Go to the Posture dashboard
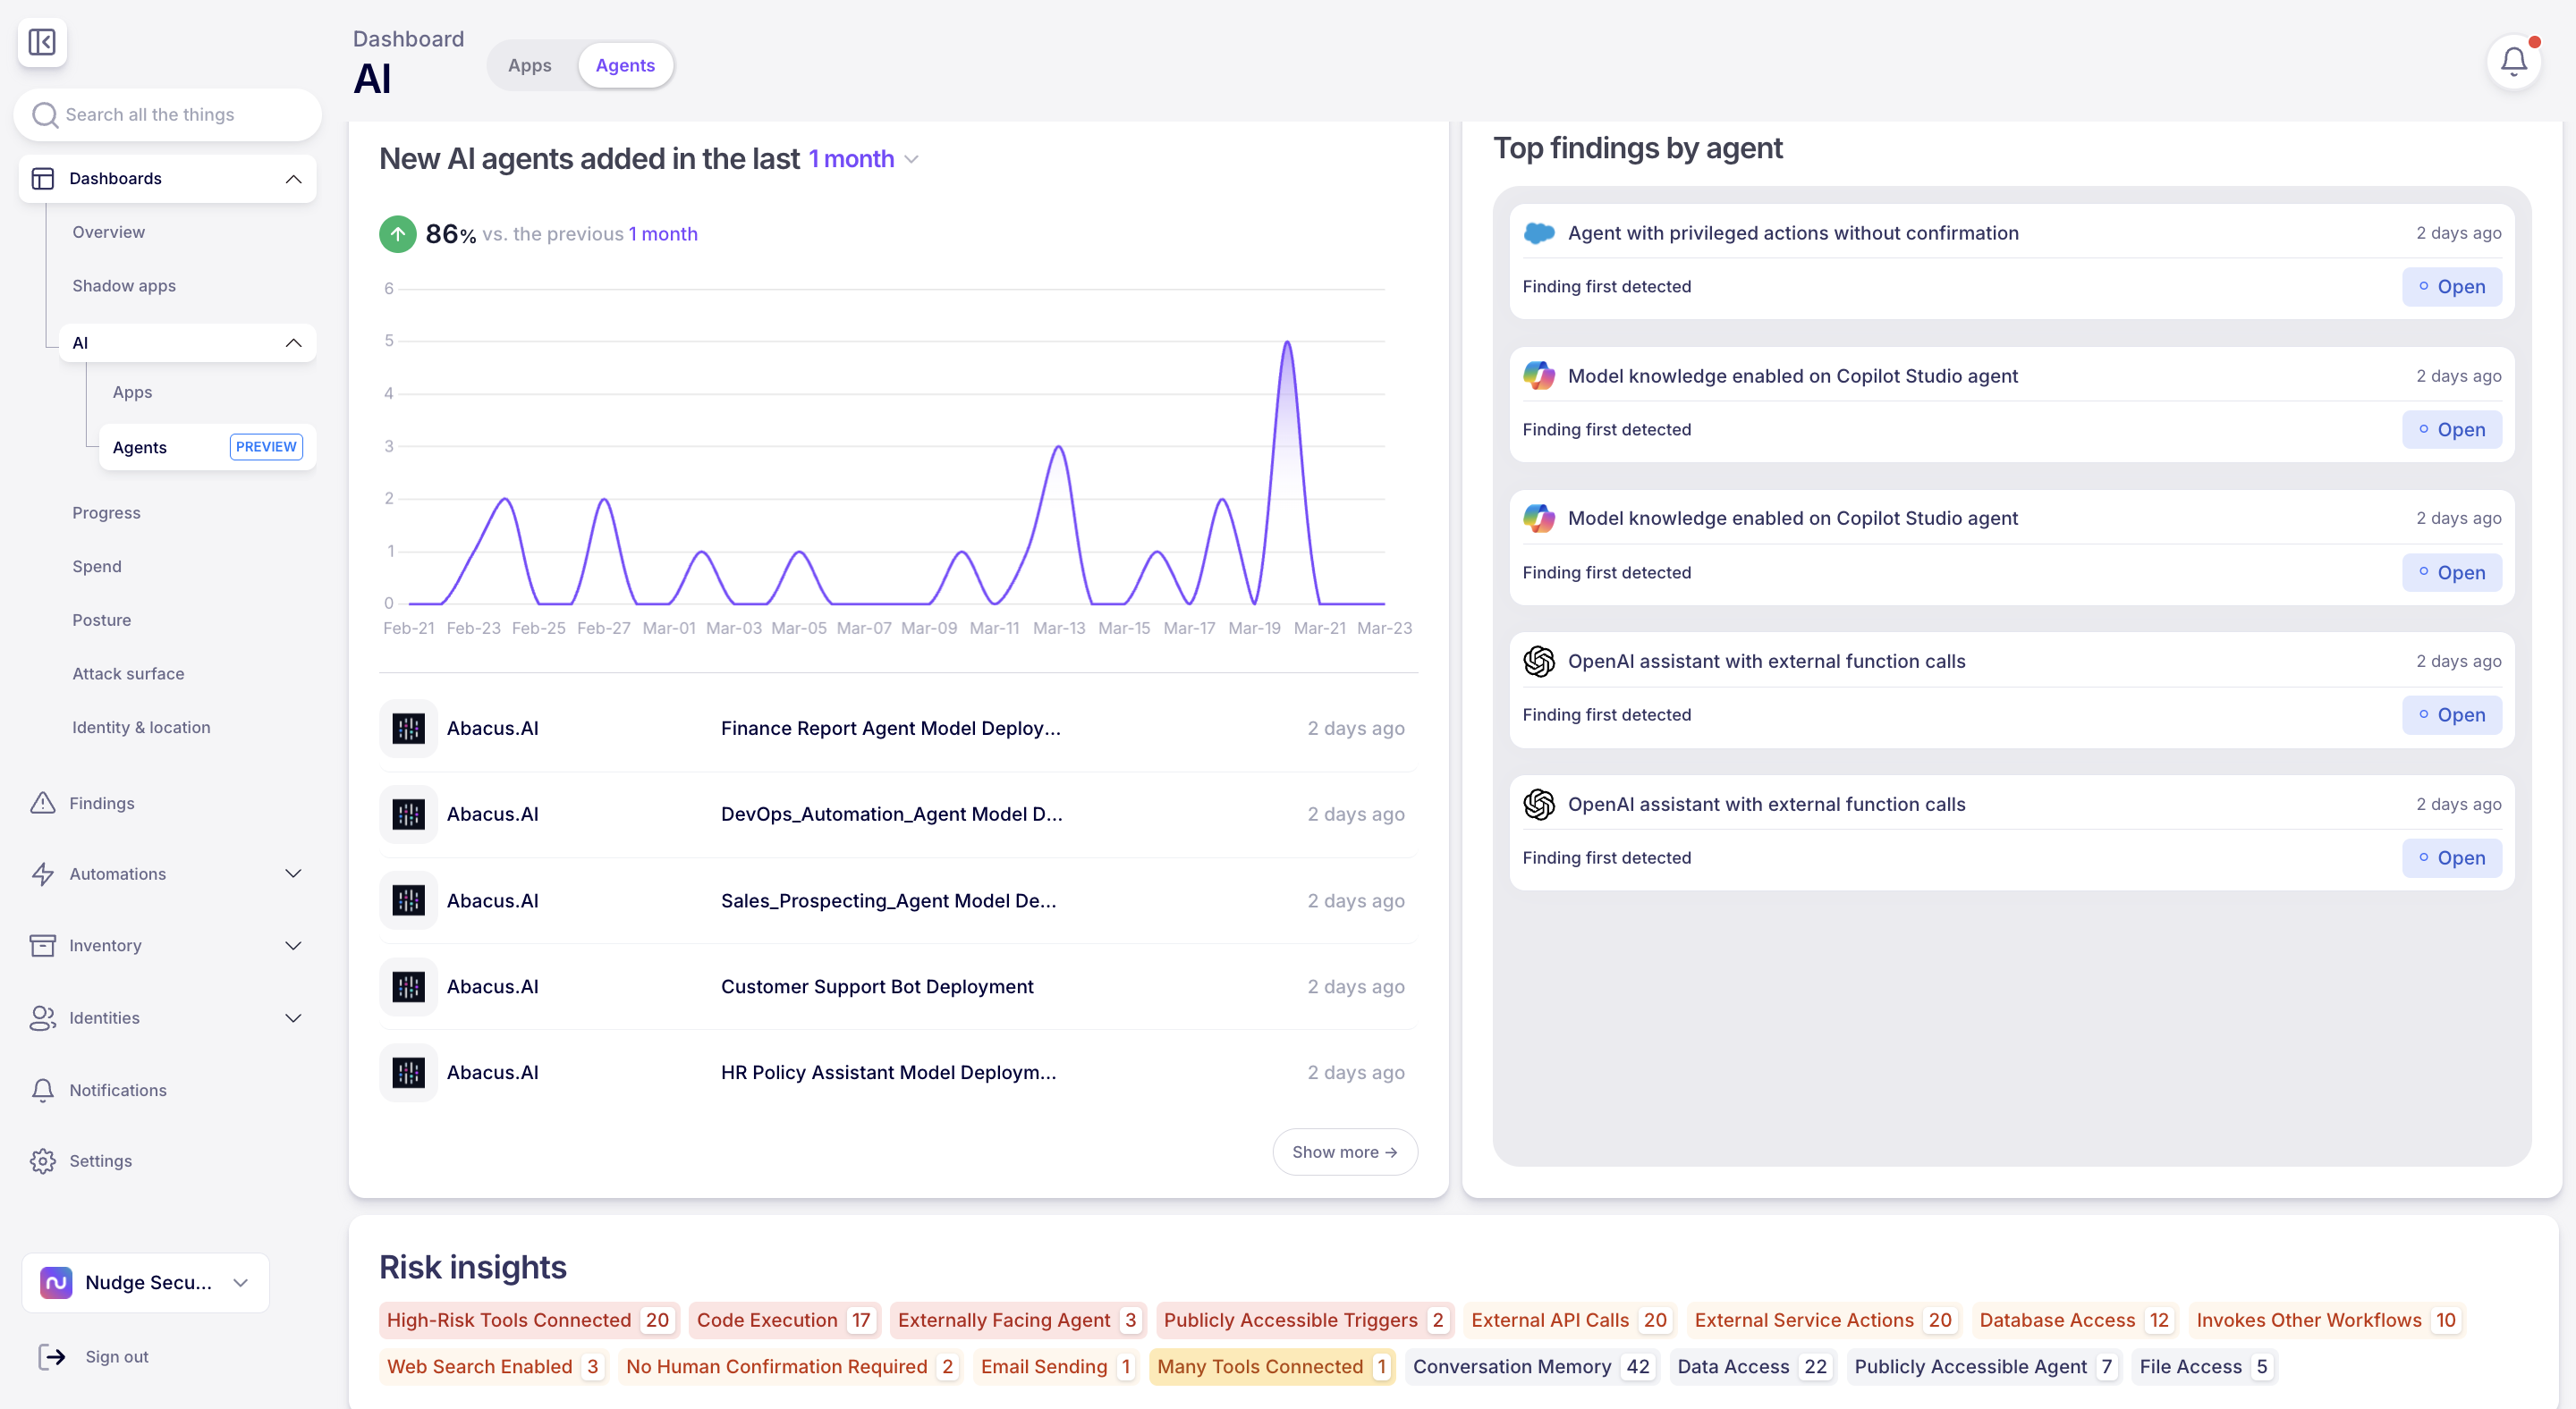The image size is (2576, 1409). [x=102, y=620]
